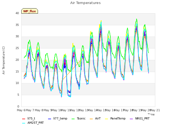Click the Time x-axis title
The image size is (171, 128).
[x=151, y=114]
